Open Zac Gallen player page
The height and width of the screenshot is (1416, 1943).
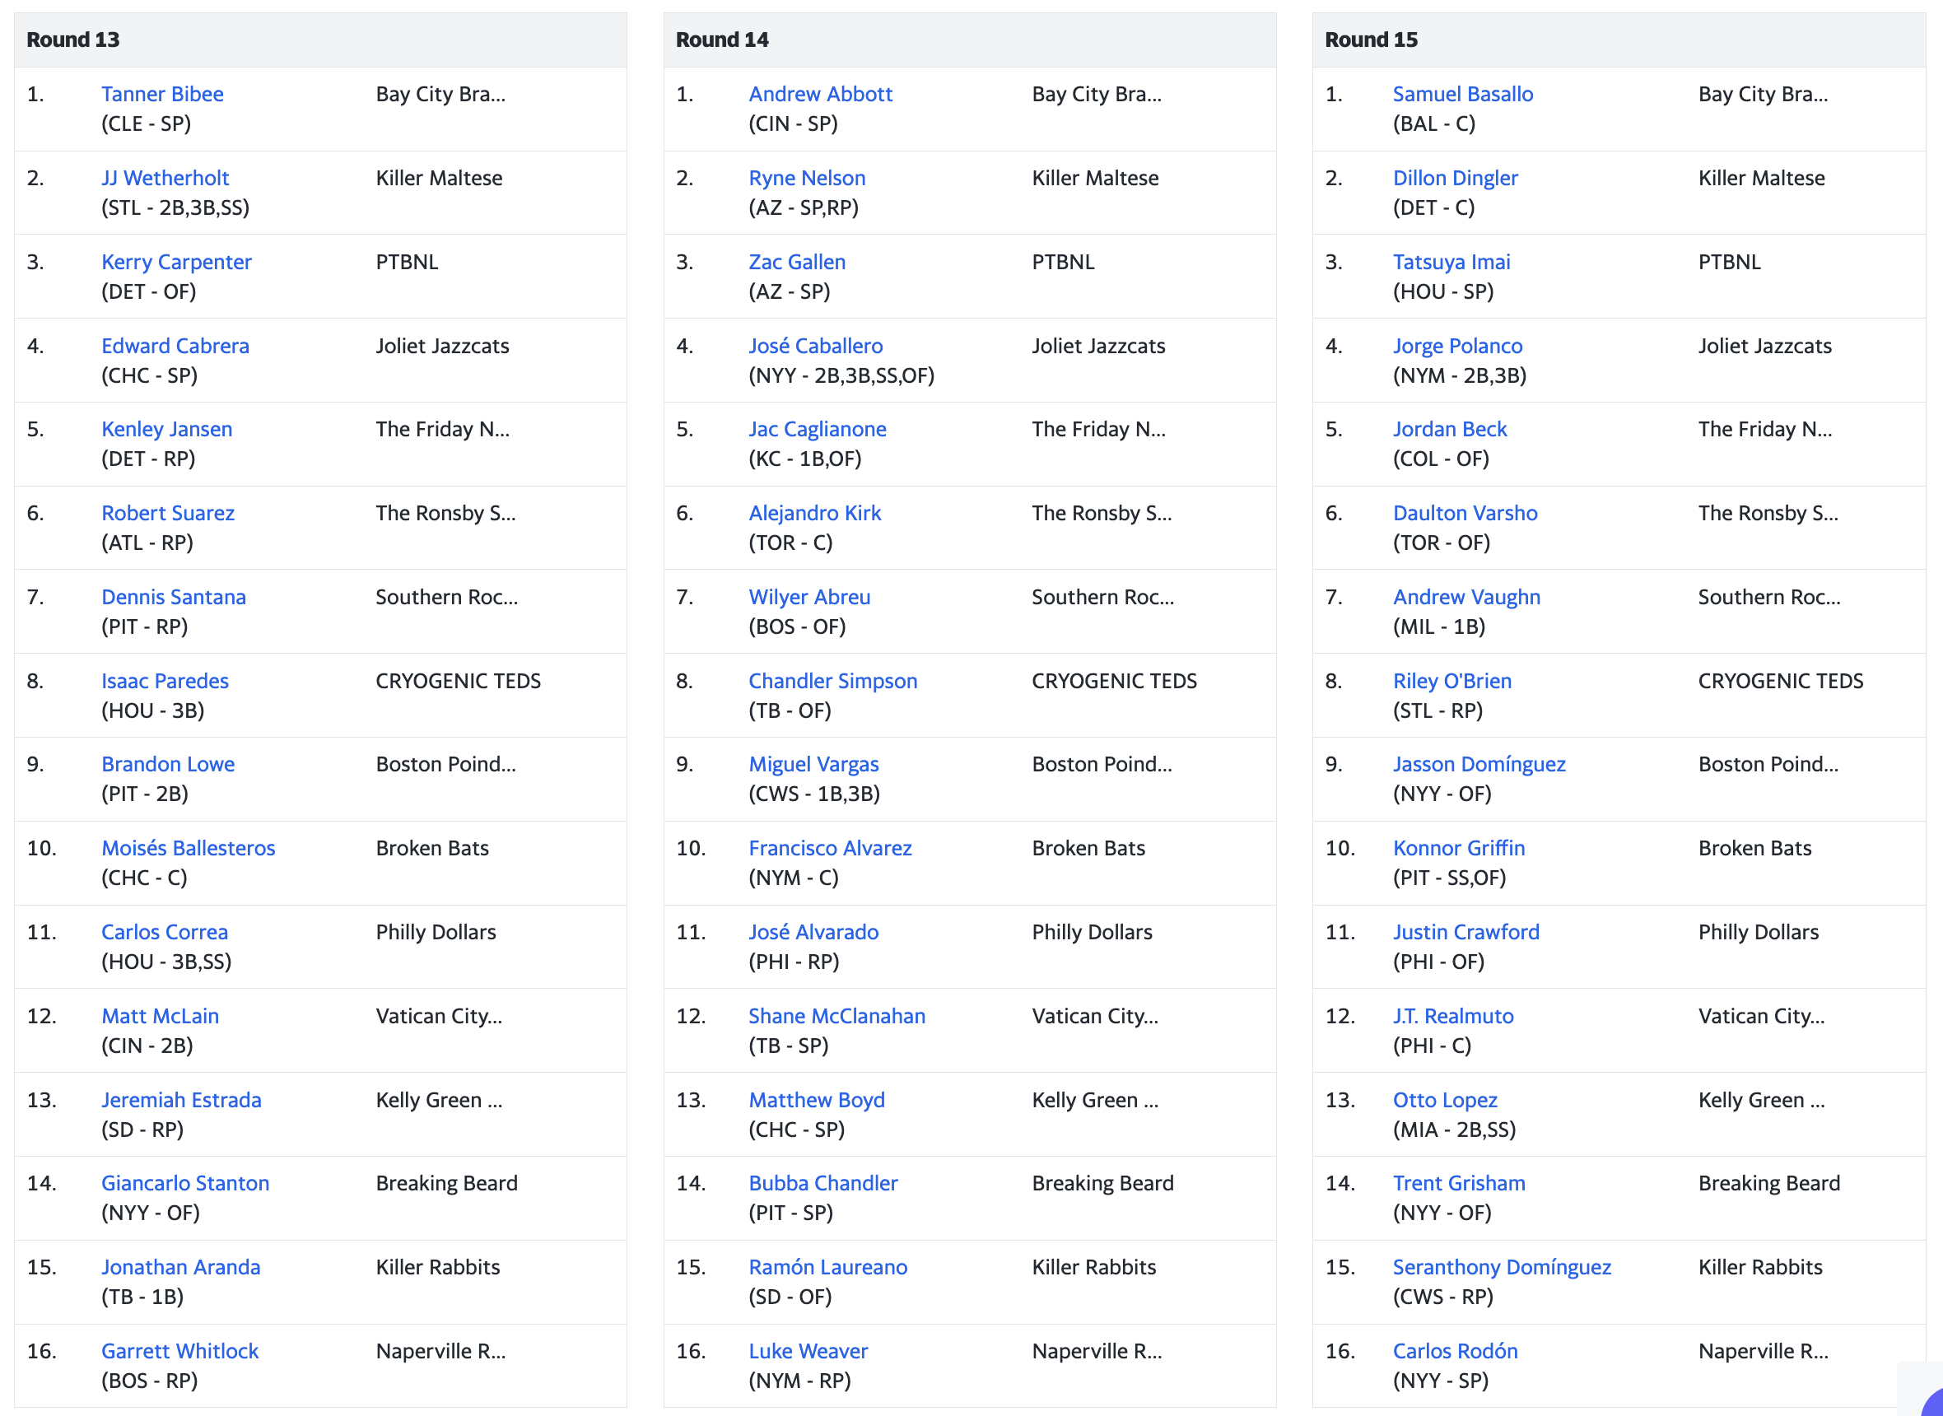[797, 262]
